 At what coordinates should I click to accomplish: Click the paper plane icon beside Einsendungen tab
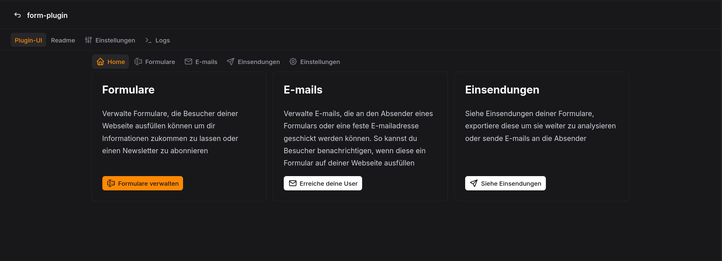coord(231,62)
